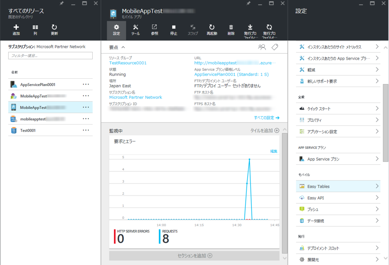The height and width of the screenshot is (265, 389).
Task: Click the 参照 browse icon
Action: click(x=154, y=27)
